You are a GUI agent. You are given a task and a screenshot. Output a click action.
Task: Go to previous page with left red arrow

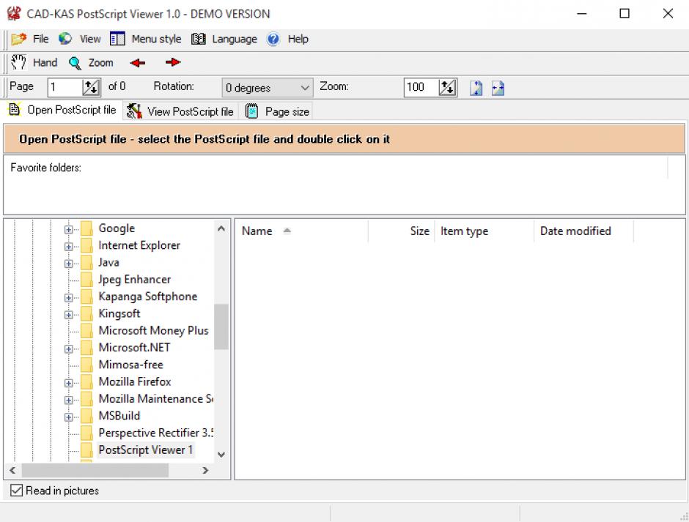[137, 63]
